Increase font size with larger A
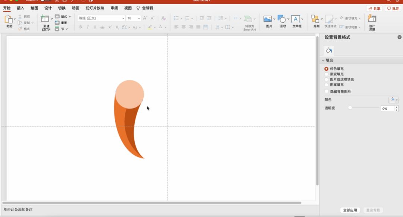The height and width of the screenshot is (217, 403). (145, 18)
